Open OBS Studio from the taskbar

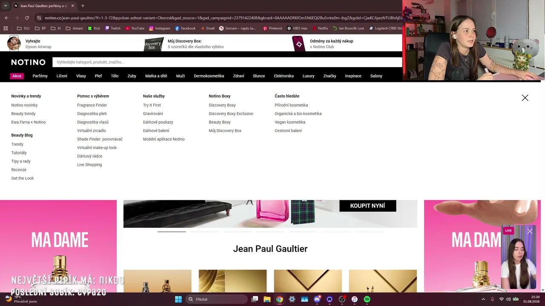(x=342, y=299)
